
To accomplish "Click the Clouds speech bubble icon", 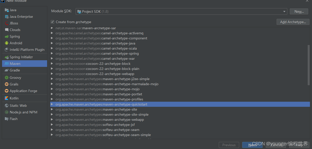I will [x=7, y=30].
